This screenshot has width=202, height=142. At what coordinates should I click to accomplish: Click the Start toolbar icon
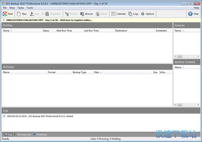point(8,14)
